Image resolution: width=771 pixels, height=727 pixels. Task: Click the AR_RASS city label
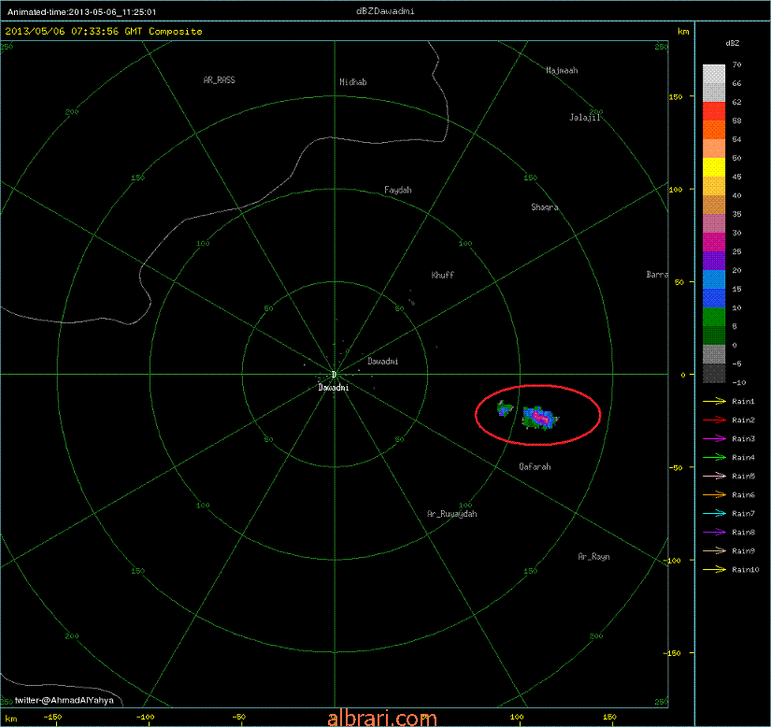click(x=220, y=79)
